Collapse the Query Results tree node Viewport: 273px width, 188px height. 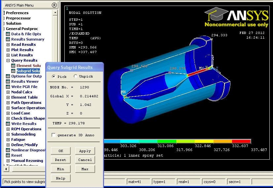click(8, 60)
